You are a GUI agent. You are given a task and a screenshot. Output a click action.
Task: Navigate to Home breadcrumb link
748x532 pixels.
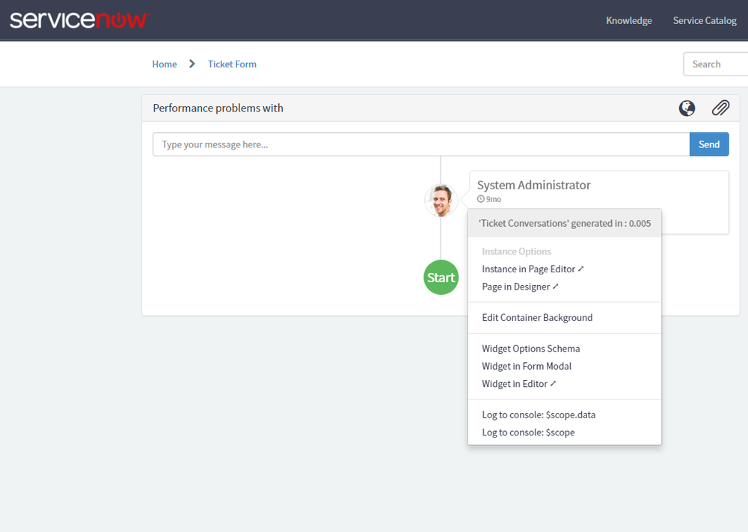click(x=165, y=64)
